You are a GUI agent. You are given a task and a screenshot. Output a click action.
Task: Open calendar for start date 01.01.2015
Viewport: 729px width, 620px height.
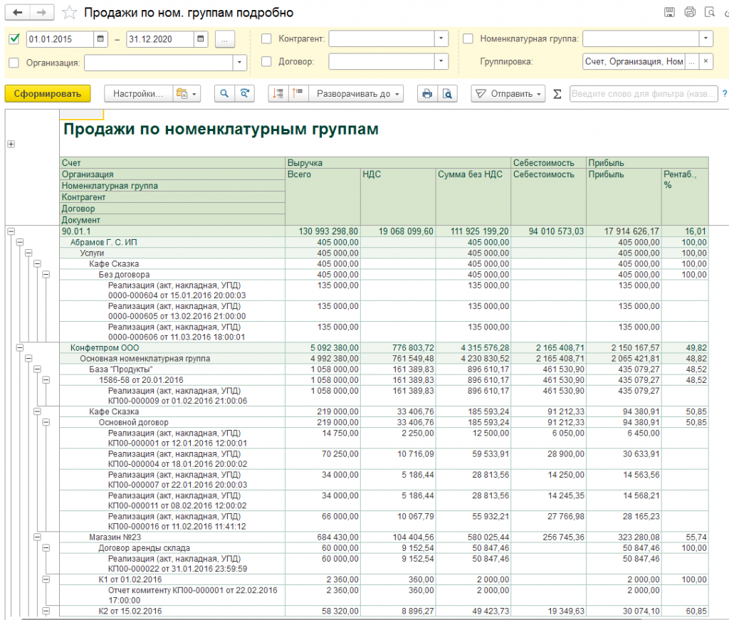coord(101,39)
